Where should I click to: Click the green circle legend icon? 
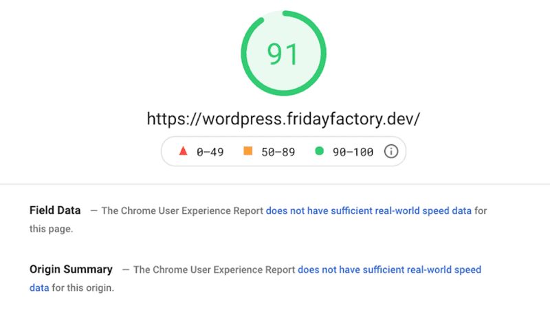pyautogui.click(x=319, y=152)
